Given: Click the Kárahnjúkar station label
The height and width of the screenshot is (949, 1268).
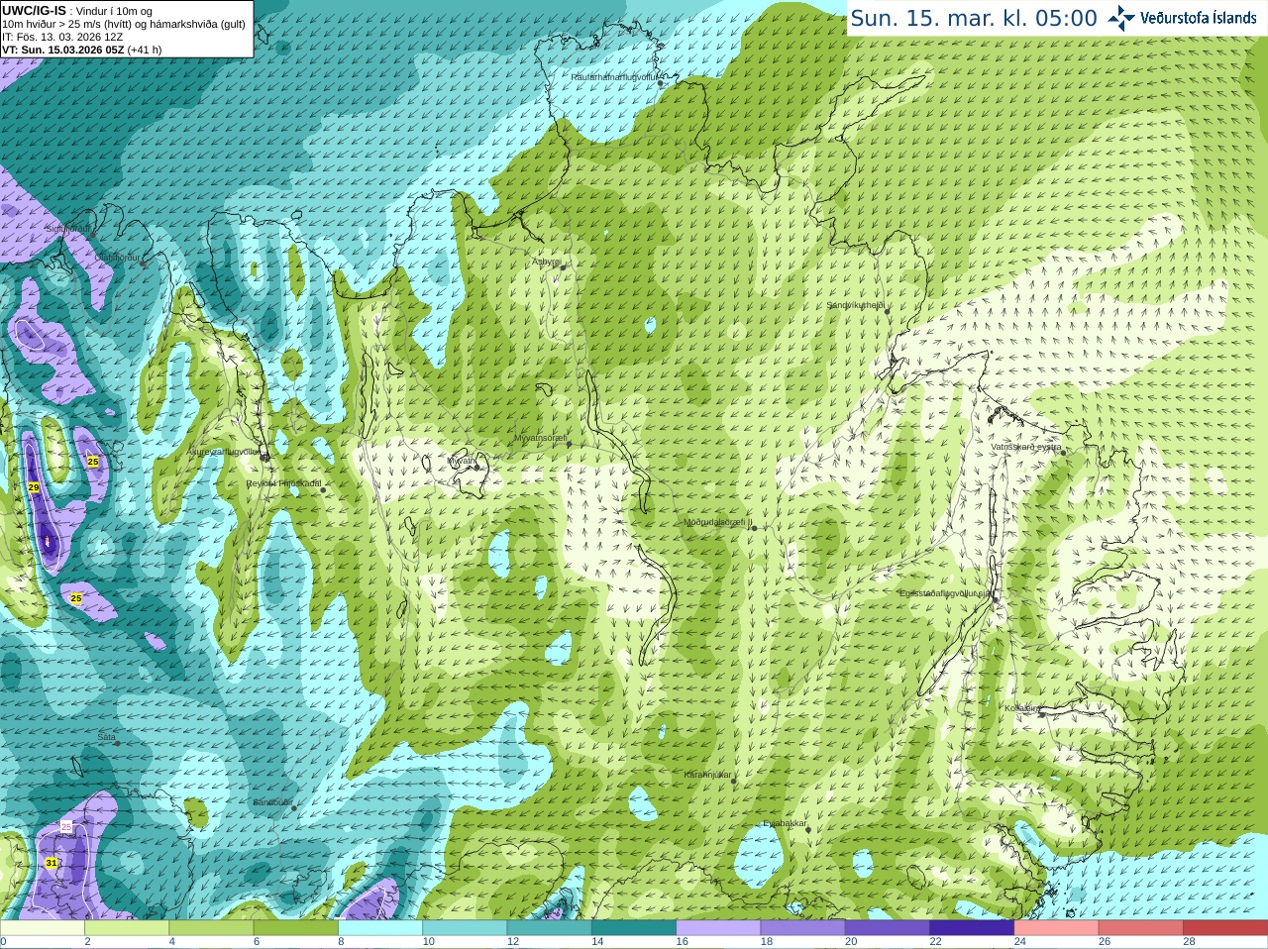Looking at the screenshot, I should coord(708,775).
